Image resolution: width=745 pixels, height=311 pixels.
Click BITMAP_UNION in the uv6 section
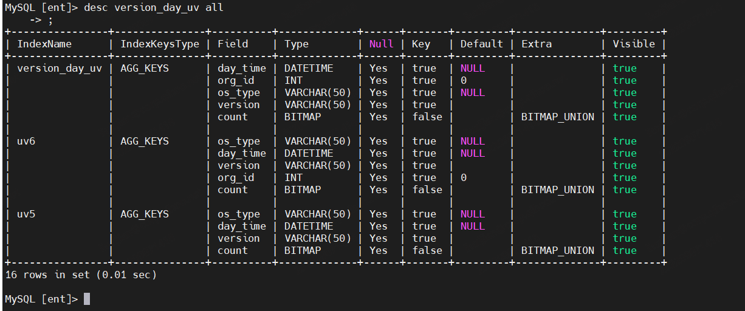point(558,190)
